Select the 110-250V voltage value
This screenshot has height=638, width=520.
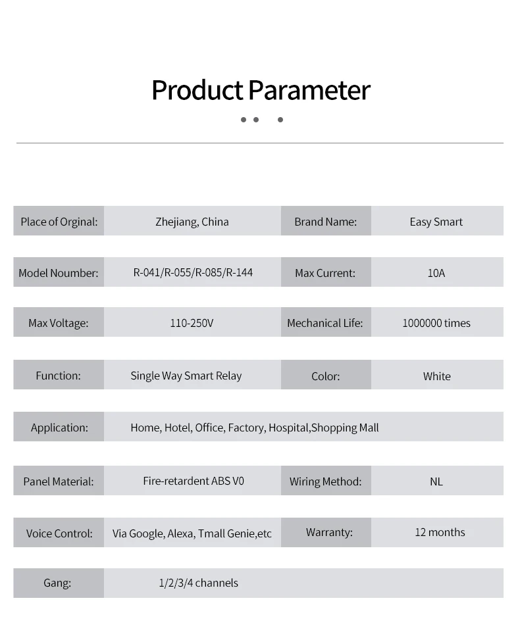point(192,323)
